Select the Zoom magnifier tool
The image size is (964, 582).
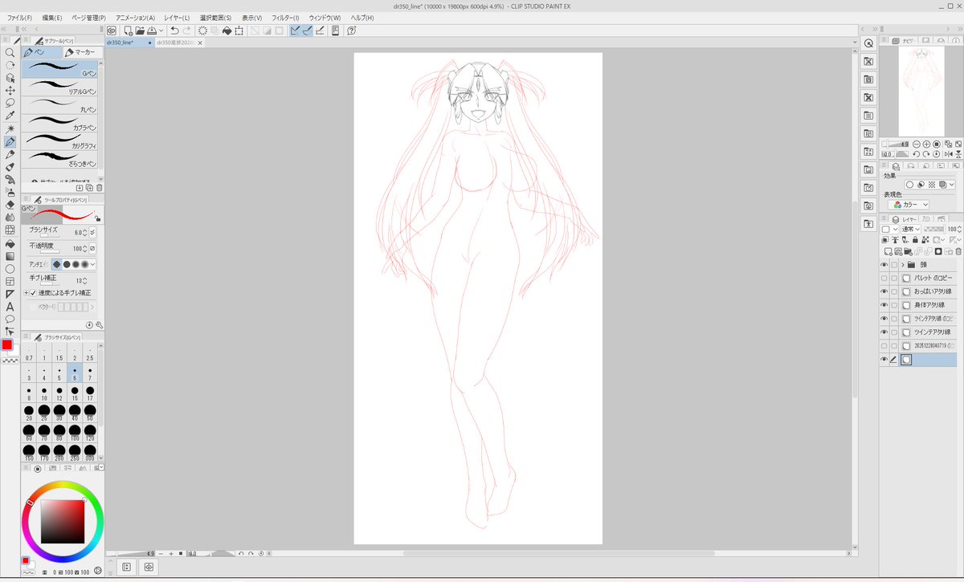pyautogui.click(x=10, y=53)
